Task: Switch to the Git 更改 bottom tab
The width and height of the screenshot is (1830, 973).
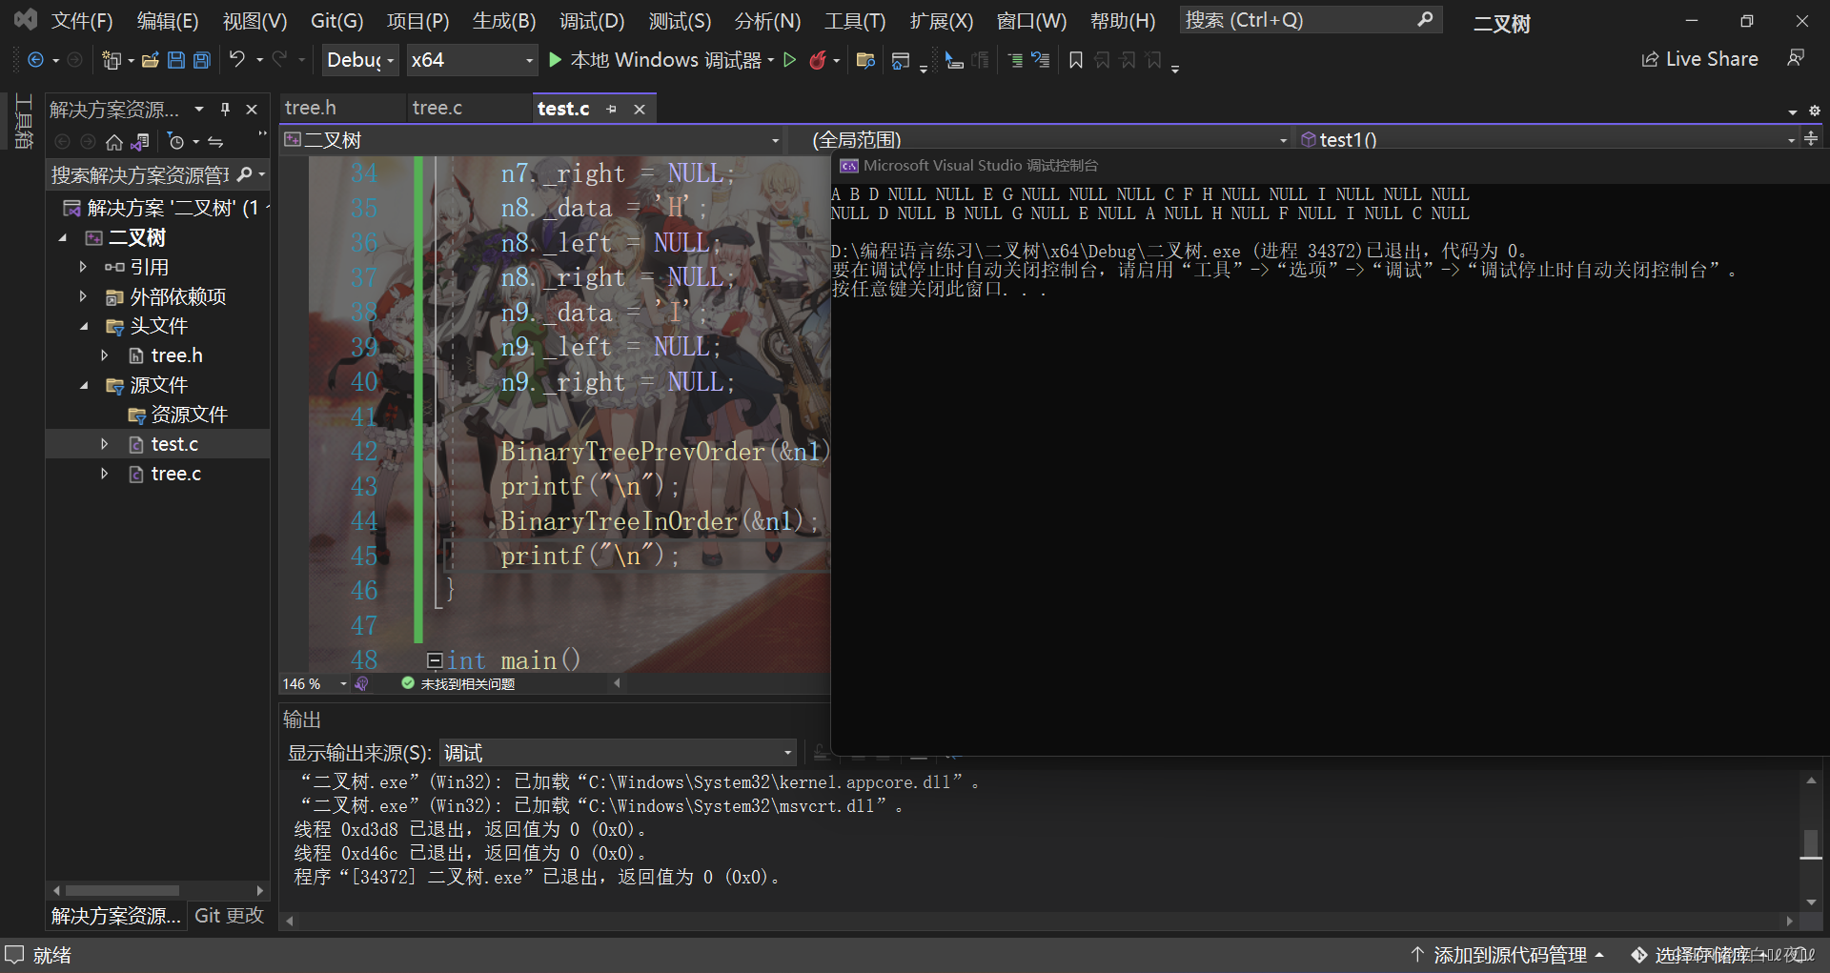Action: point(229,915)
